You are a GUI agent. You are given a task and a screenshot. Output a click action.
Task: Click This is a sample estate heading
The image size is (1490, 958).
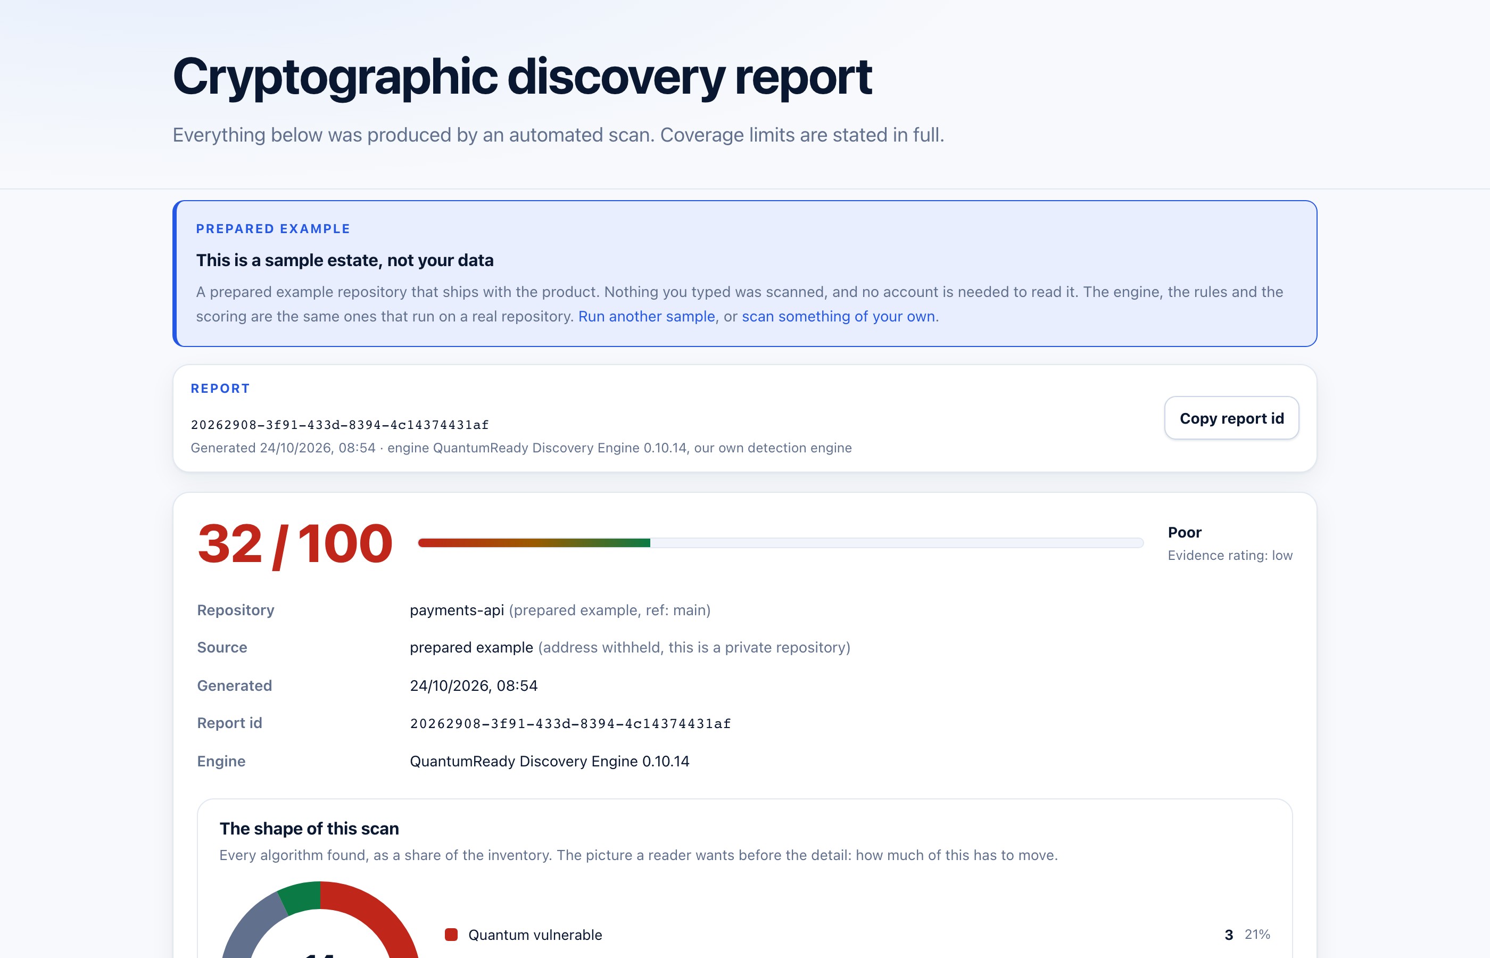[x=345, y=260]
